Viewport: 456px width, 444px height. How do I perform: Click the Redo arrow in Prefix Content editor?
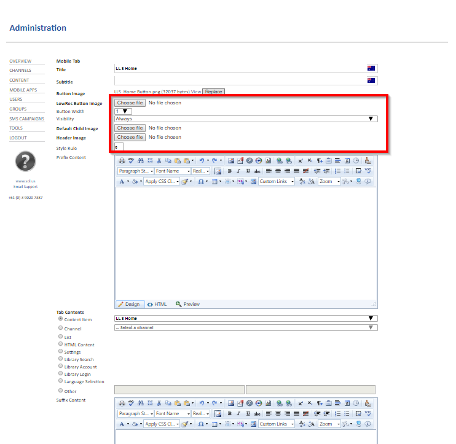[214, 160]
